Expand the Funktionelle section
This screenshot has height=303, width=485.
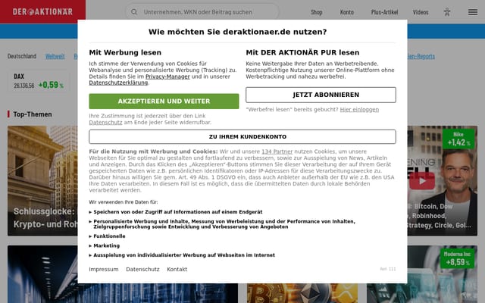point(107,236)
